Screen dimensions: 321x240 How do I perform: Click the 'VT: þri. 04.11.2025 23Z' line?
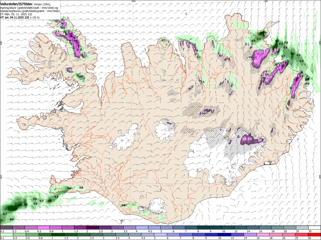[15, 17]
